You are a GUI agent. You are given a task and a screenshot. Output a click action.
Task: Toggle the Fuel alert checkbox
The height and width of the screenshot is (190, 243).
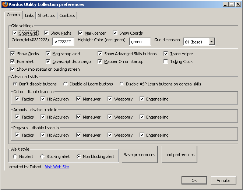pyautogui.click(x=13, y=61)
